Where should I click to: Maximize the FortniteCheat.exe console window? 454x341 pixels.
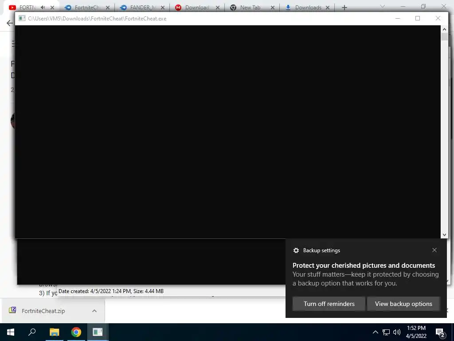tap(418, 18)
